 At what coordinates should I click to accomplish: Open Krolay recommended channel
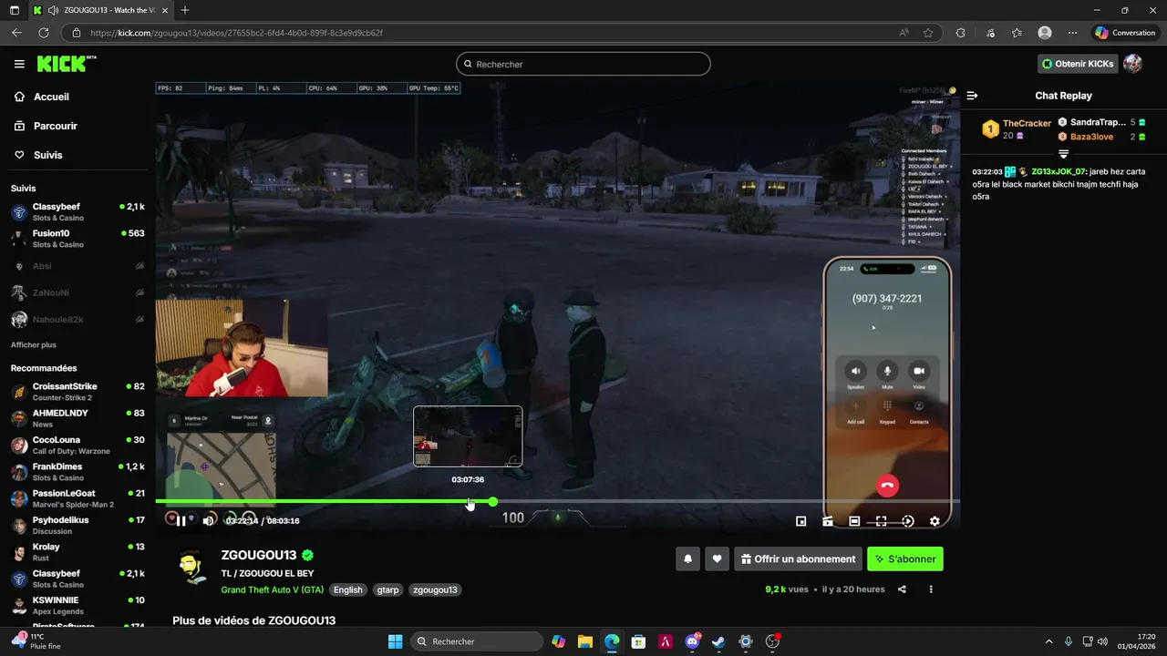77,552
